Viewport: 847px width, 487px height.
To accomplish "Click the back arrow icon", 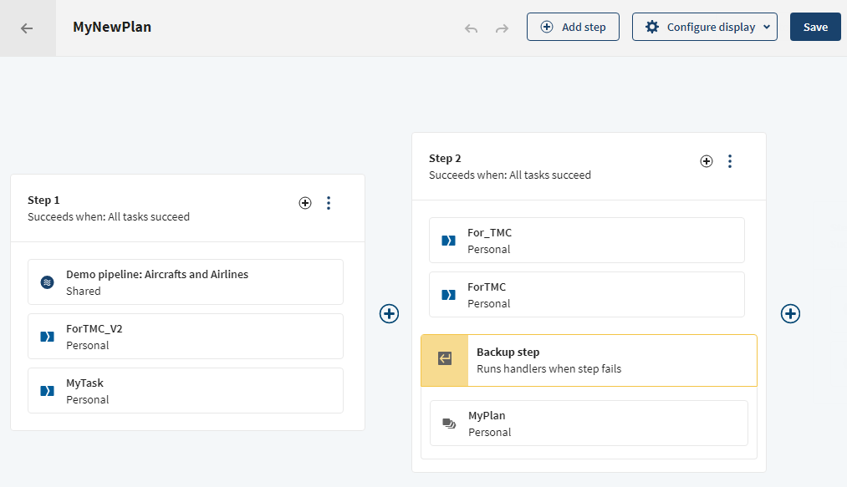I will pos(27,28).
